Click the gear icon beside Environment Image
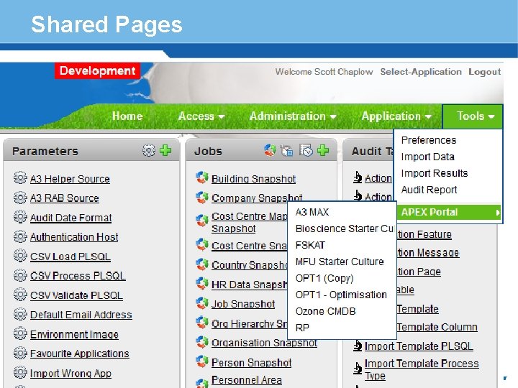Image resolution: width=518 pixels, height=388 pixels. click(x=20, y=333)
